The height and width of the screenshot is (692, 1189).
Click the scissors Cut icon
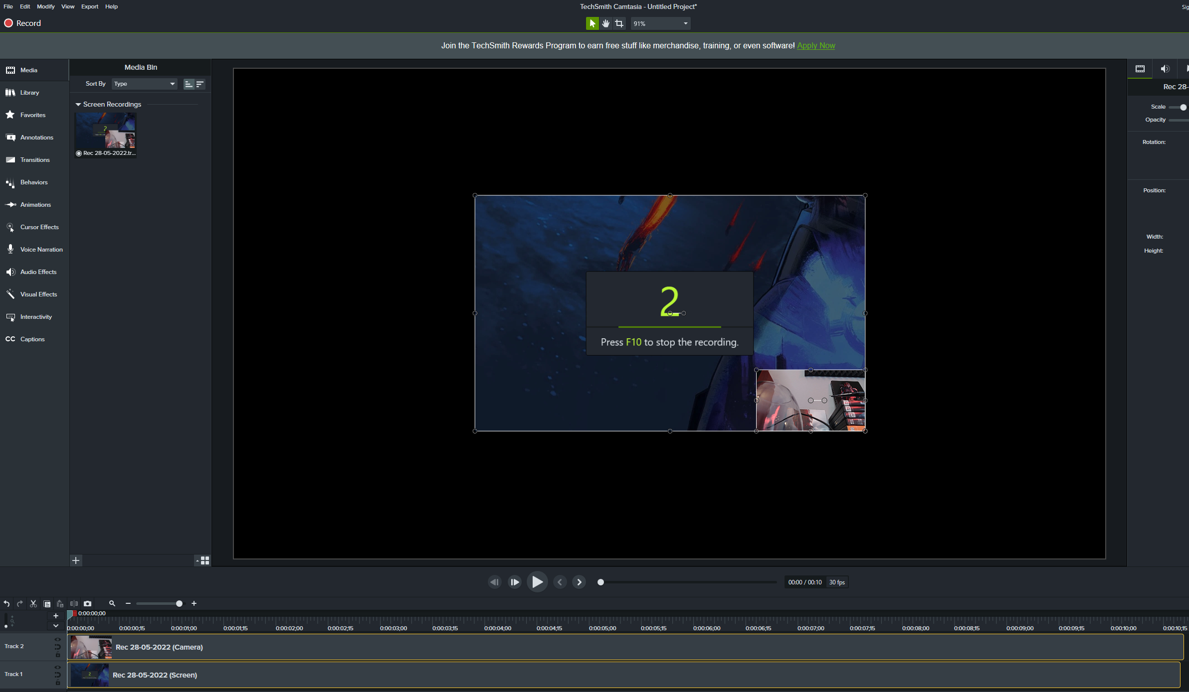click(33, 603)
